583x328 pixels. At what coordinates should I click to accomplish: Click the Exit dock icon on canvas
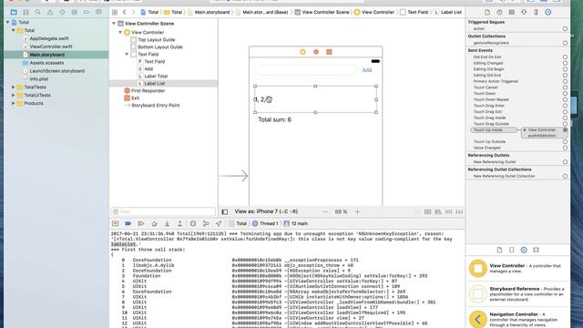[x=329, y=52]
